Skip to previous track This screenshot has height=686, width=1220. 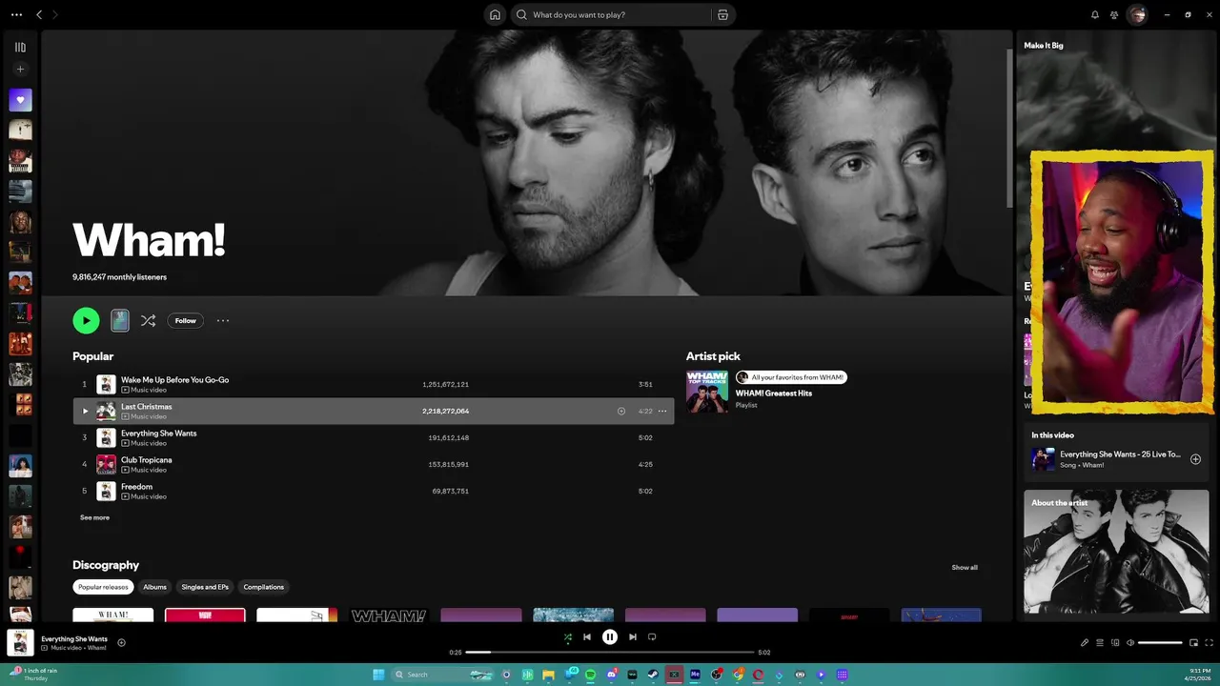[587, 637]
